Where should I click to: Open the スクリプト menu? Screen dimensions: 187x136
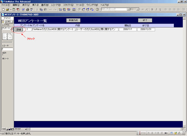click(68, 5)
